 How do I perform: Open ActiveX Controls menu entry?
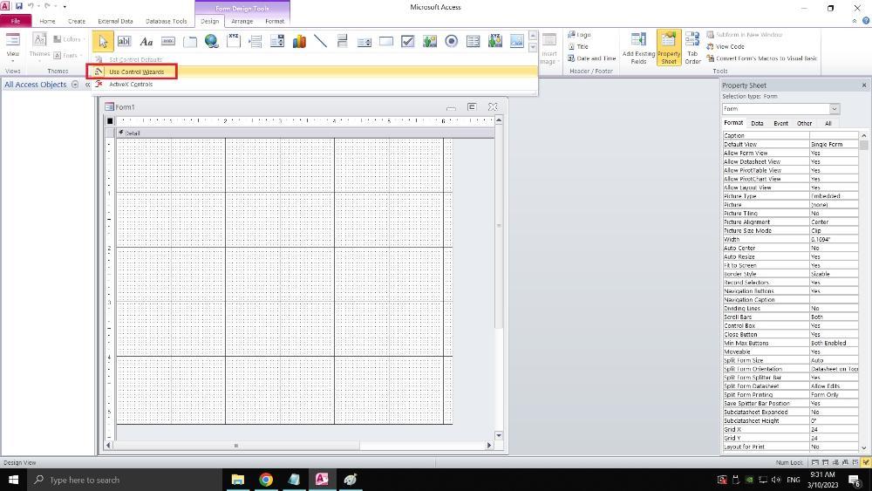(315, 85)
